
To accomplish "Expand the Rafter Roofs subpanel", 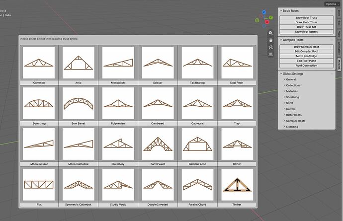I will tap(284, 115).
